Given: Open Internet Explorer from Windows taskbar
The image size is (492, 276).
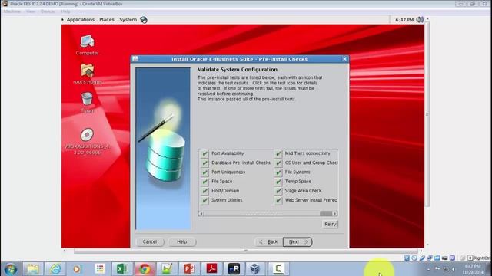Looking at the screenshot, I should [55, 269].
